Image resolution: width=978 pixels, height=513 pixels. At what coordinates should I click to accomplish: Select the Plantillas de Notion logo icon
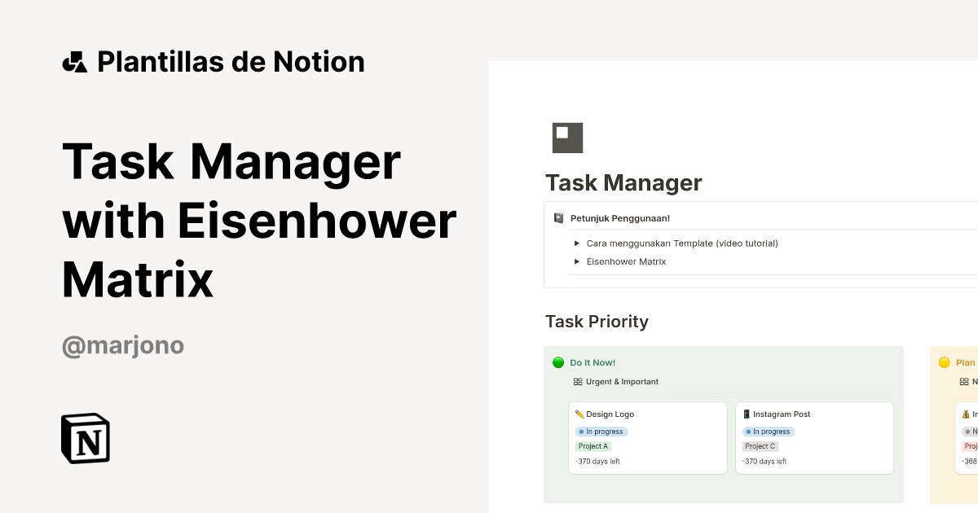[x=74, y=60]
